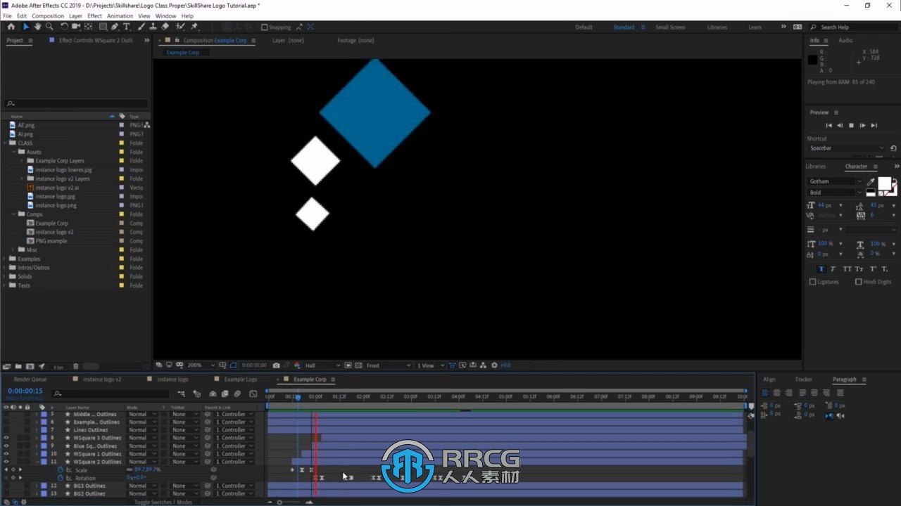Click Faux Italic button in Character panel
Image resolution: width=901 pixels, height=506 pixels.
pos(833,269)
